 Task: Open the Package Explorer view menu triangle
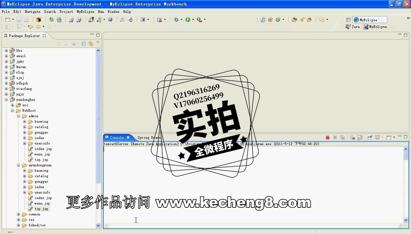(98, 42)
